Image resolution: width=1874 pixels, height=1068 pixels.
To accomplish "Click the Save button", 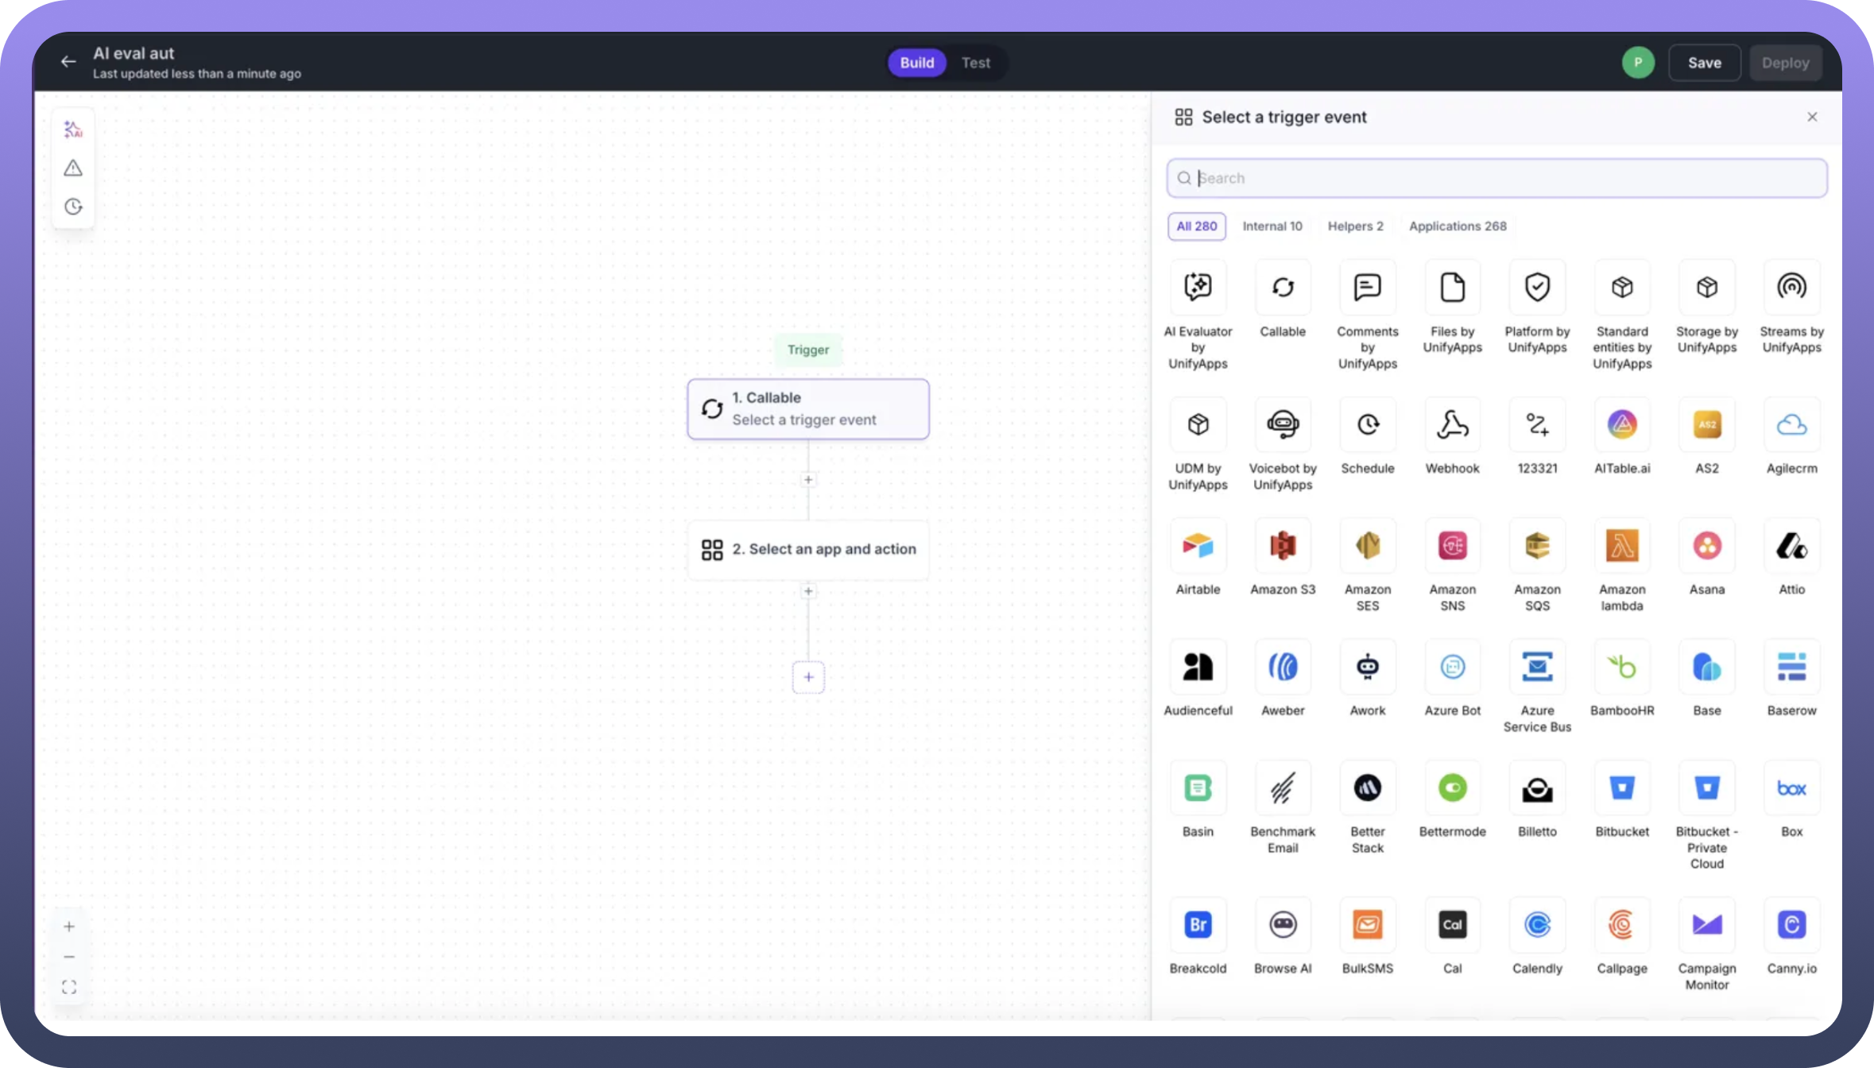I will [x=1704, y=63].
